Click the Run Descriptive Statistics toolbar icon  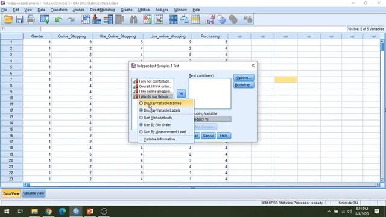coord(119,19)
